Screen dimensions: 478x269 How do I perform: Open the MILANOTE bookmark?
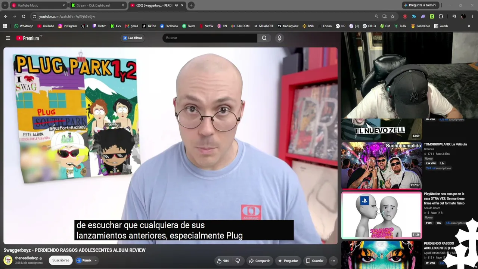point(263,26)
